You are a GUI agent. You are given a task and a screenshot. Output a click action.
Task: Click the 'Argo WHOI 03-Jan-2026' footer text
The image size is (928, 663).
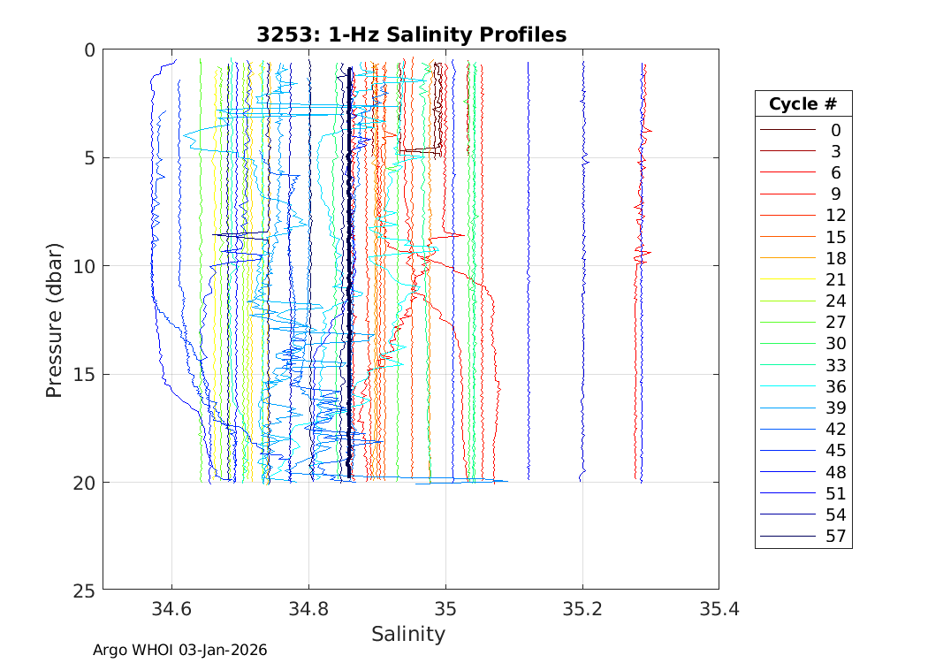pyautogui.click(x=180, y=650)
